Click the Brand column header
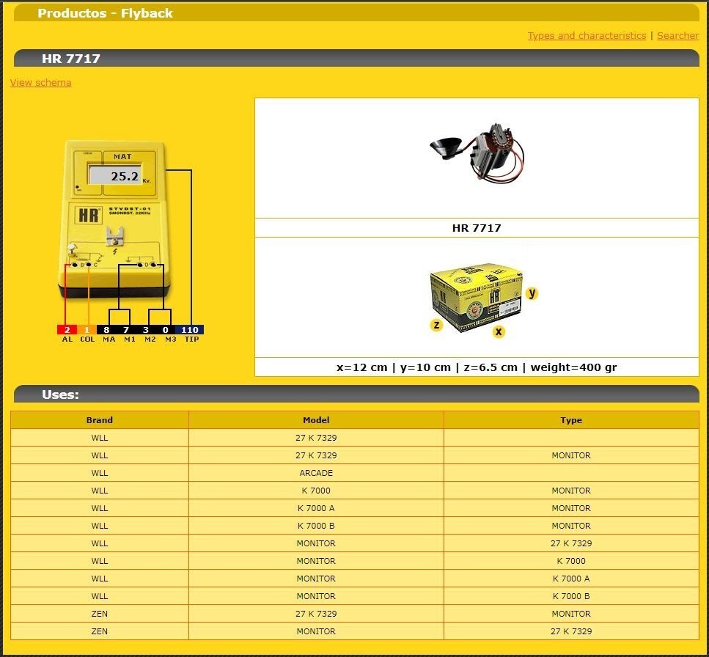Viewport: 709px width, 657px height. (100, 420)
